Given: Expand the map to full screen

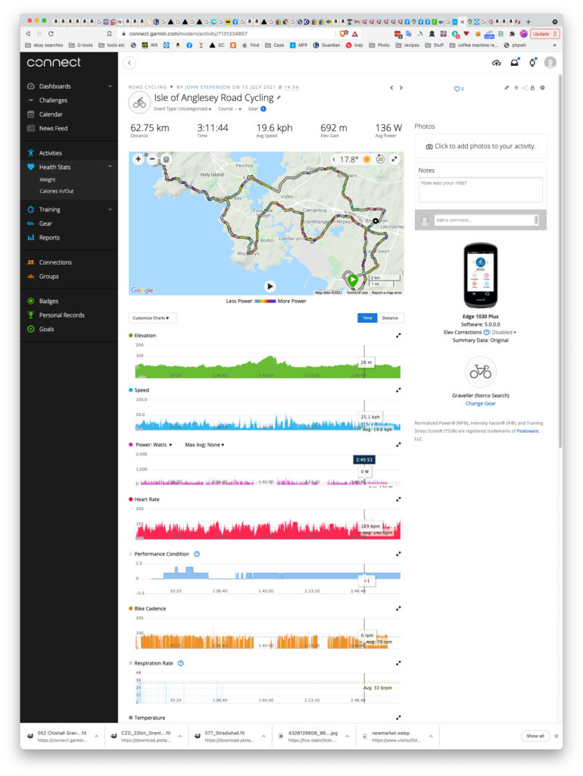Looking at the screenshot, I should point(394,159).
